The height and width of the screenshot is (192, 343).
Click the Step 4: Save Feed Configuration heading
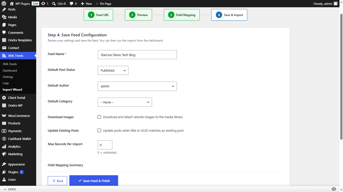tap(77, 35)
